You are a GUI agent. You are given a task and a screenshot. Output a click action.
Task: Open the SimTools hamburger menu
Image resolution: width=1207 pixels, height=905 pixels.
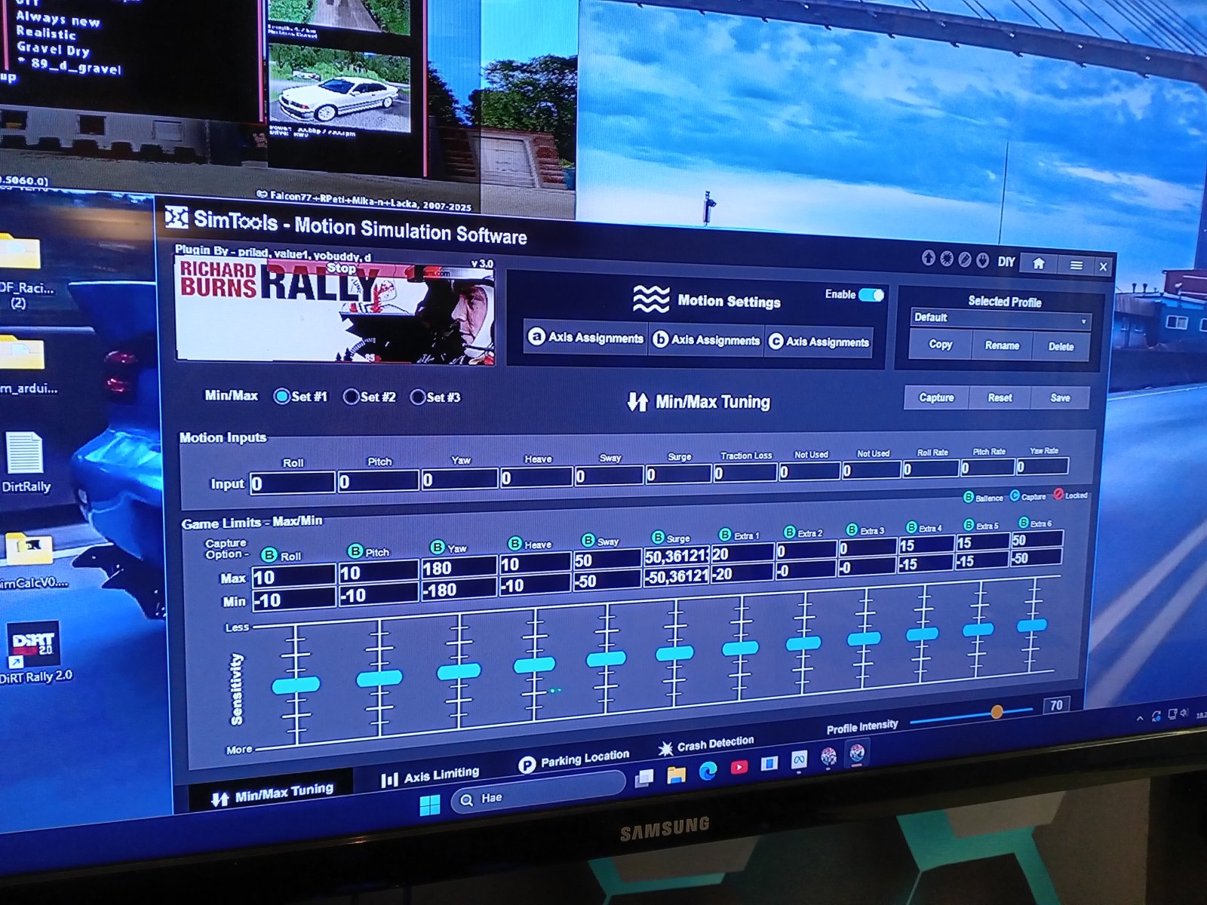1076,265
